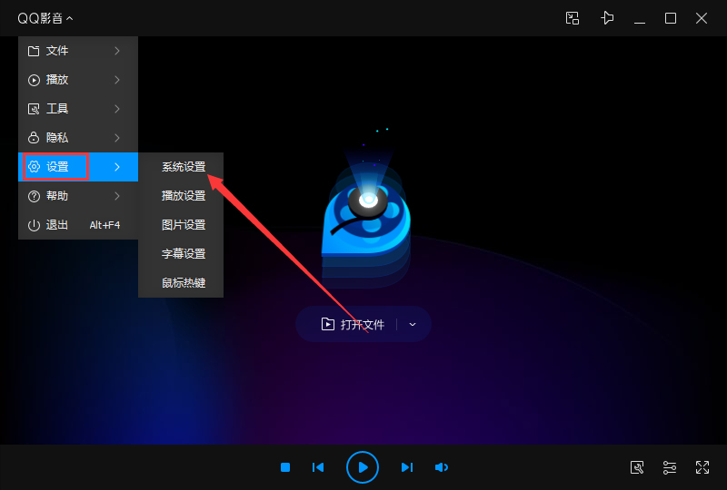Expand the 设置 submenu arrow
This screenshot has width=727, height=490.
(x=117, y=167)
